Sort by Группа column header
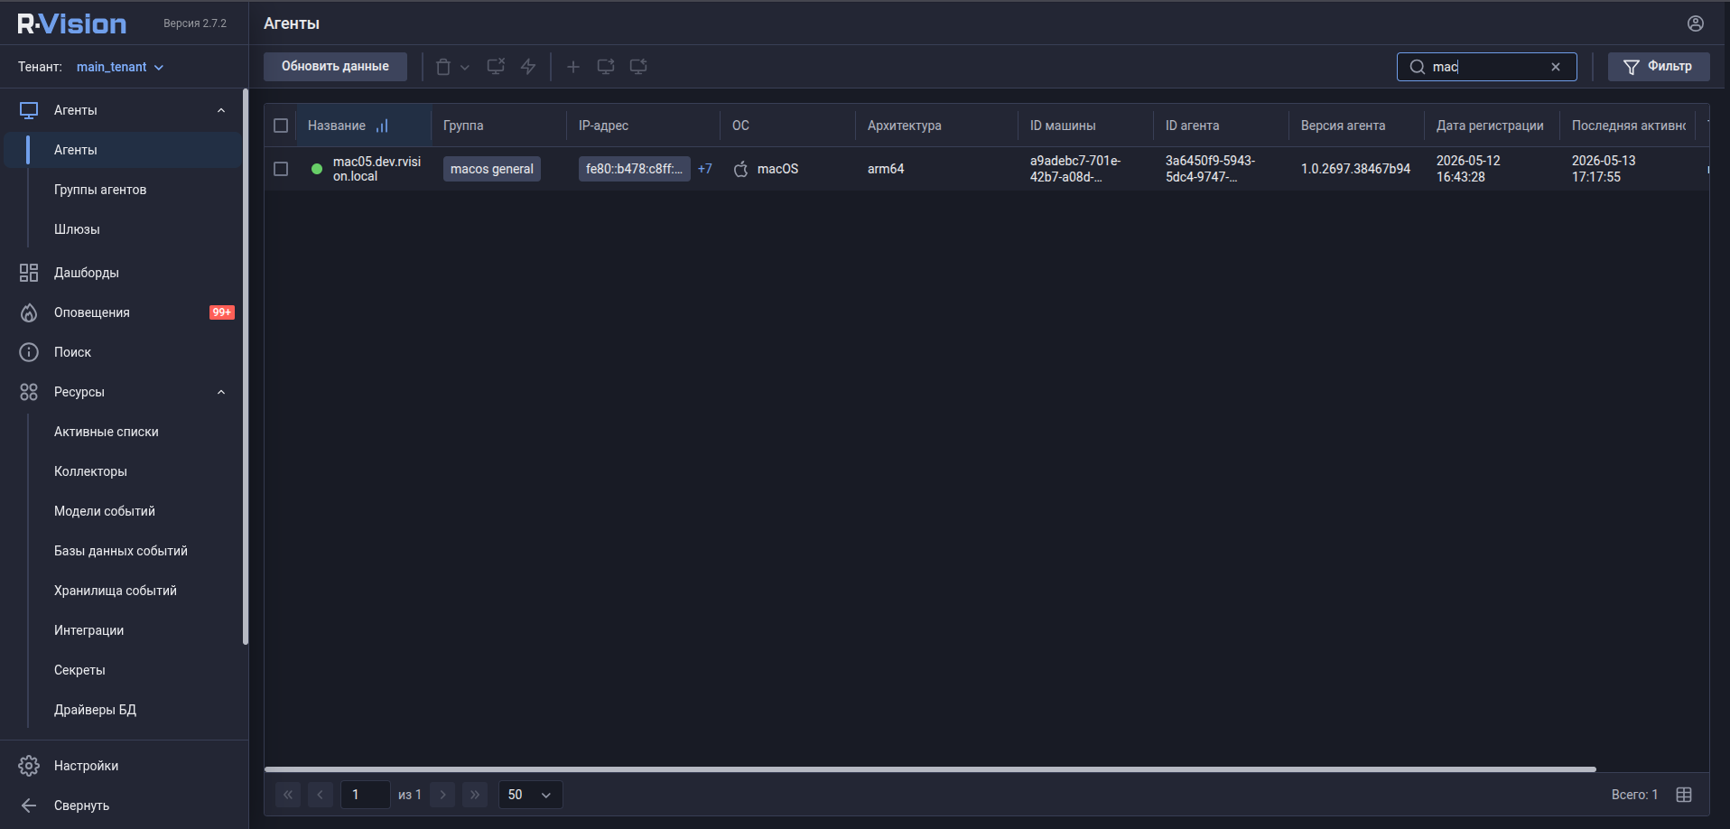1730x829 pixels. [463, 126]
